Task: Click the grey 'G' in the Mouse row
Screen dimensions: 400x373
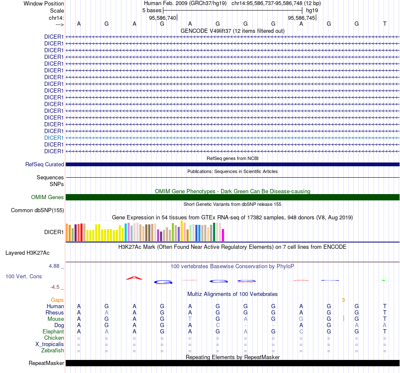Action: pos(301,319)
